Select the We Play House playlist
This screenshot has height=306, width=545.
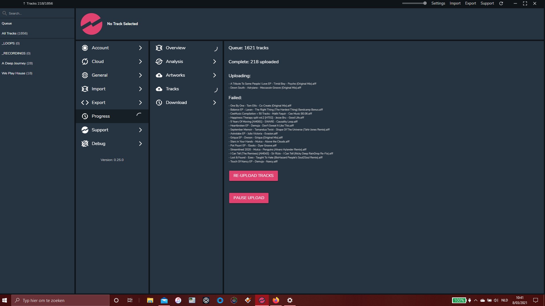point(17,73)
